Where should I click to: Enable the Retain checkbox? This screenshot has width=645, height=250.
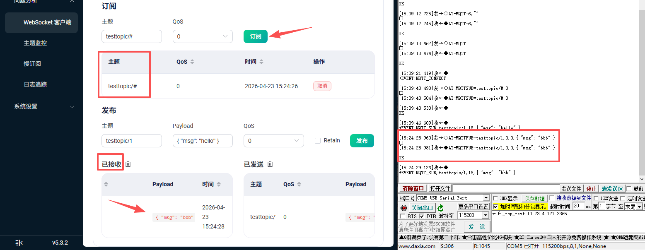coord(318,141)
